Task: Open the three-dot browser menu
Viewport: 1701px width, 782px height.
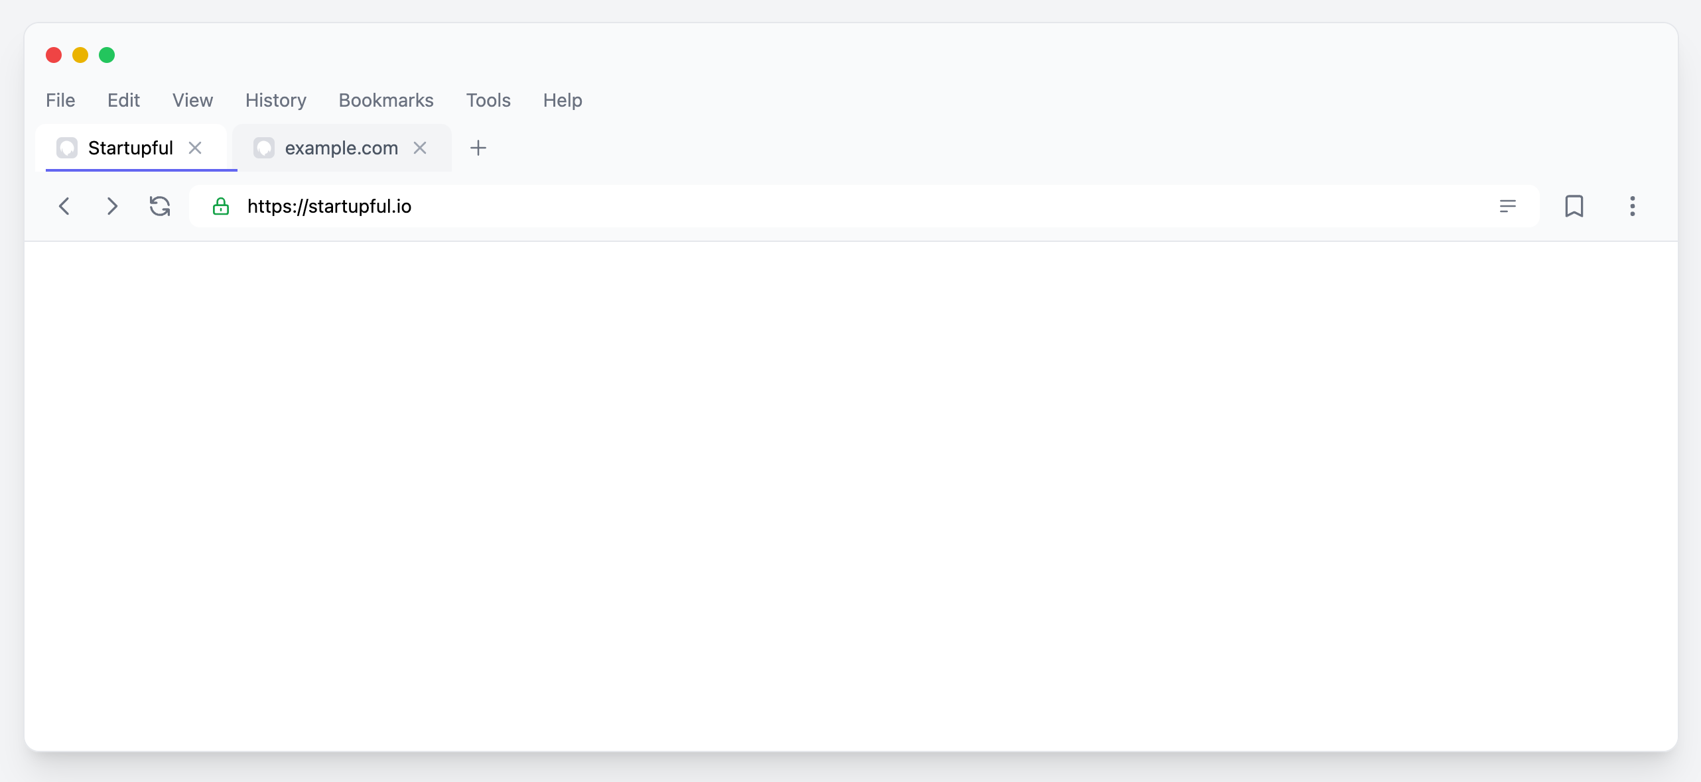Action: pyautogui.click(x=1633, y=206)
